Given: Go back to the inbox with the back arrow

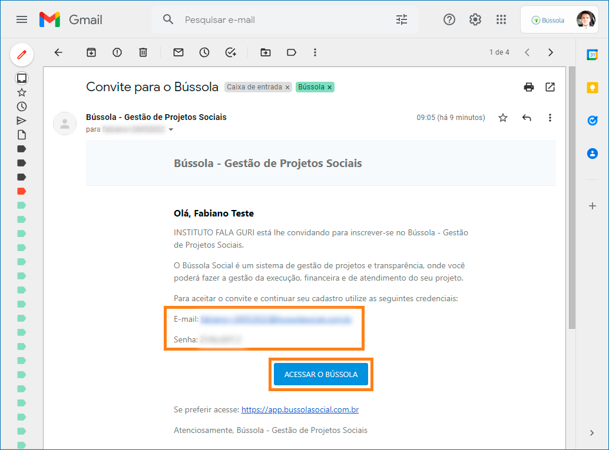Looking at the screenshot, I should point(58,52).
